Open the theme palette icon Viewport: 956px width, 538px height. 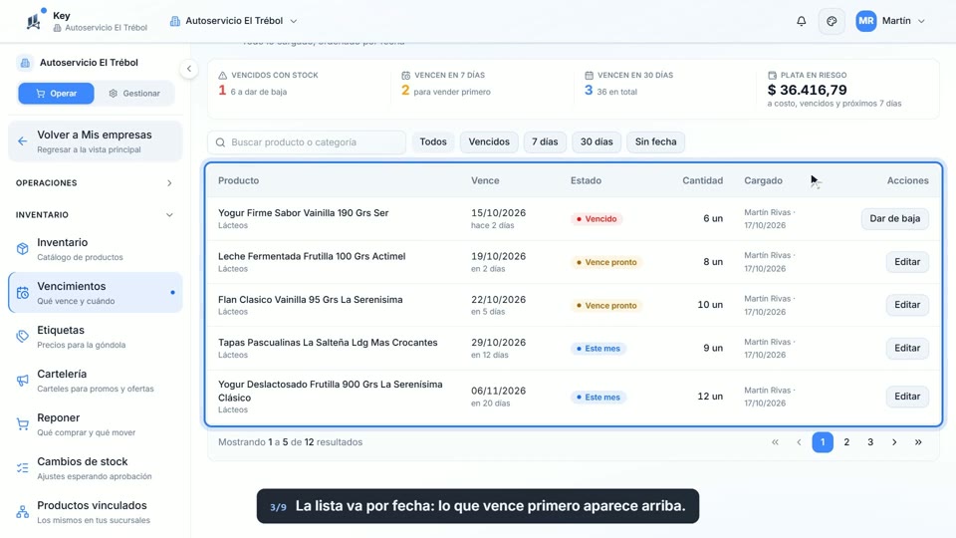tap(832, 21)
